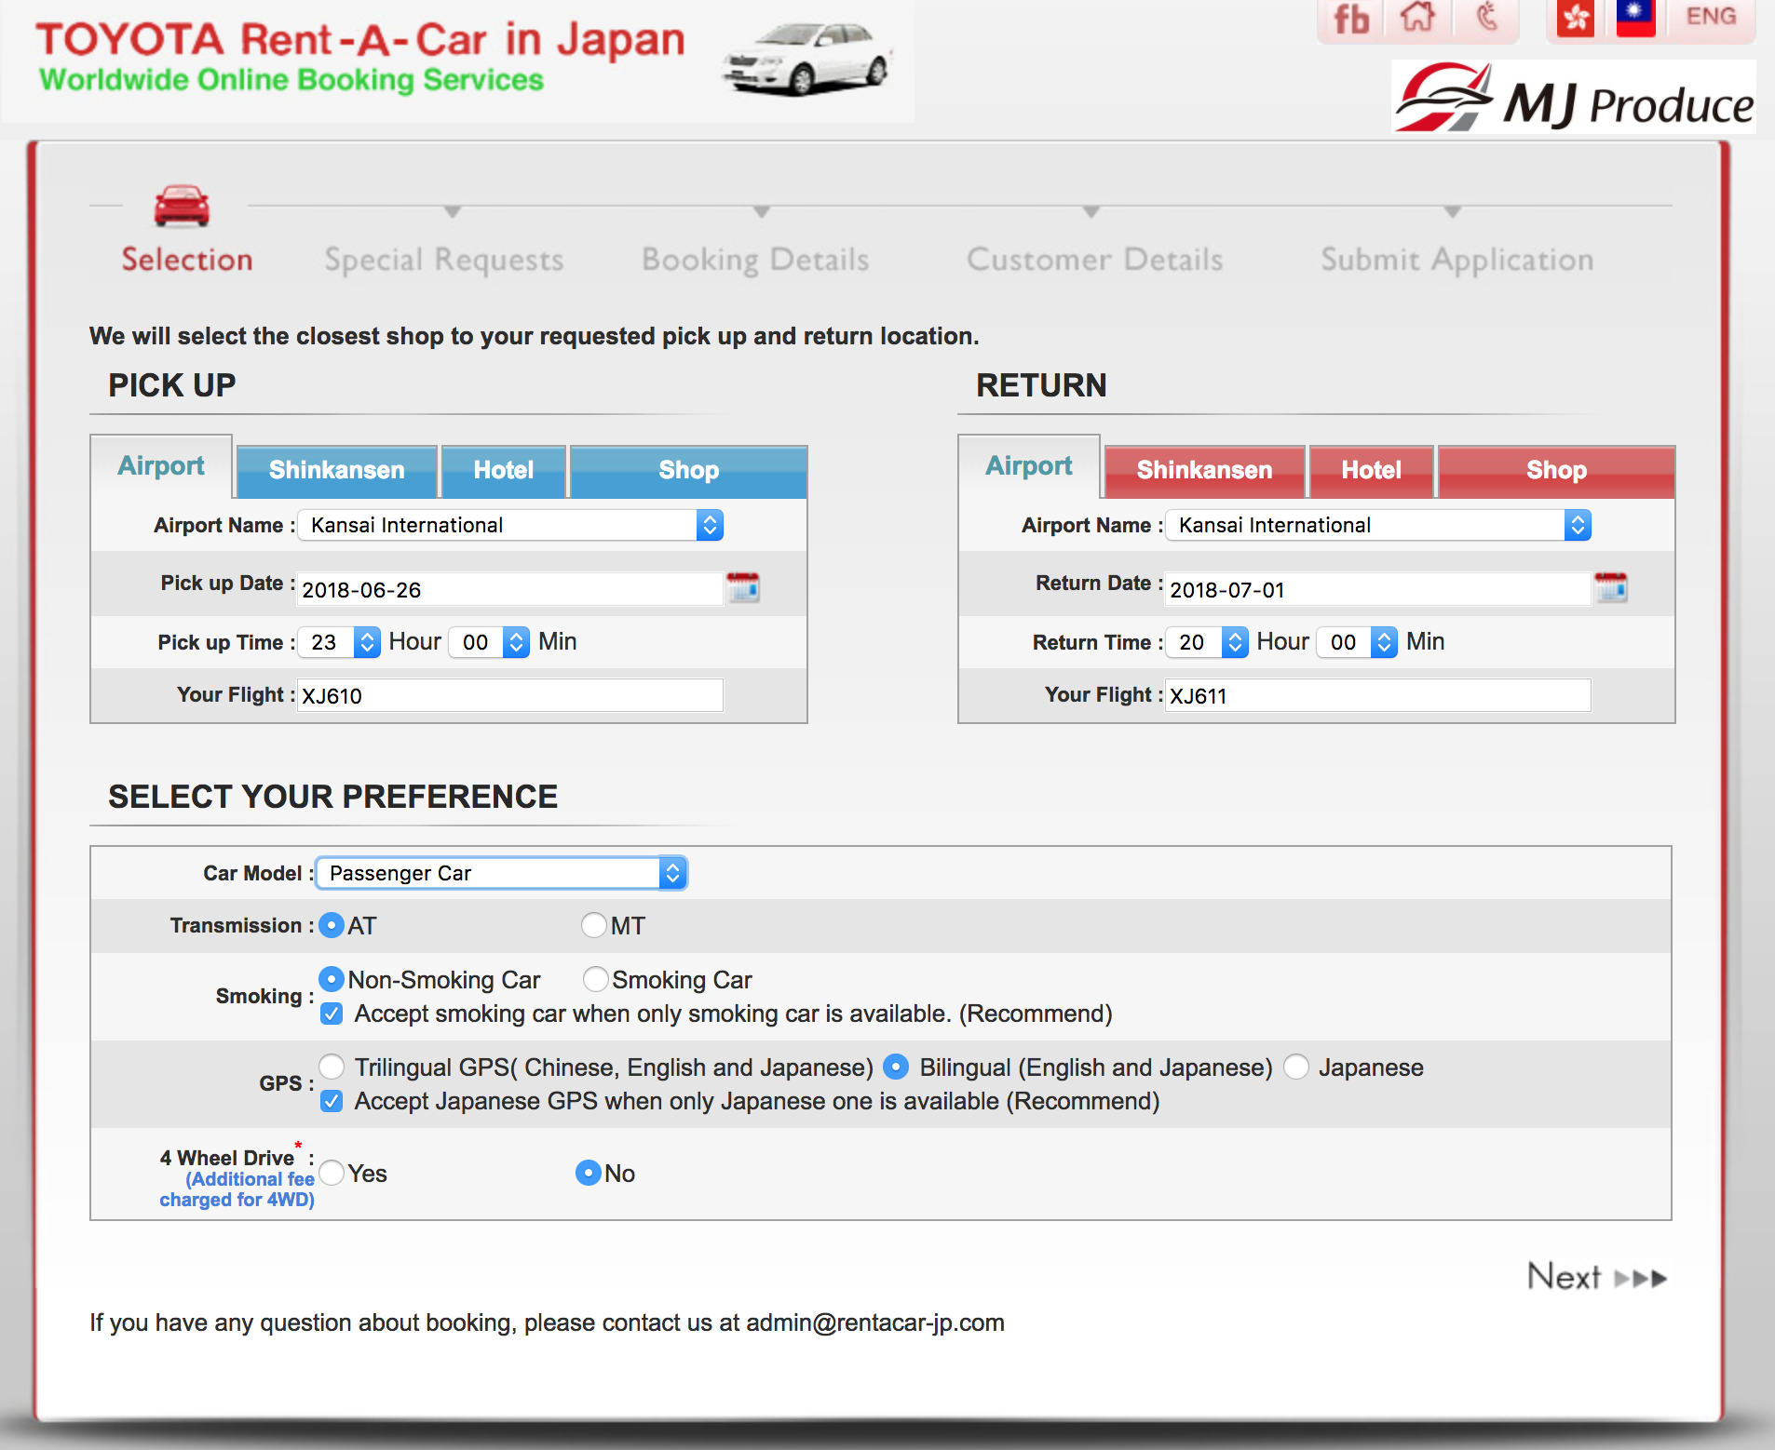Screen dimensions: 1775x1450
Task: Open the Return Date calendar icon
Action: 1611,588
